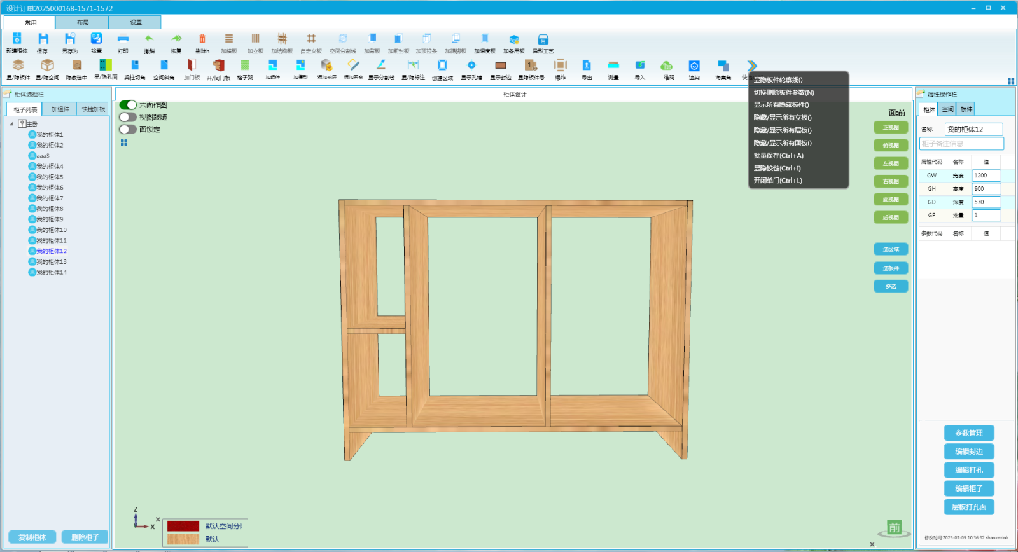1018x552 pixels.
Task: Click the 导出 export icon
Action: pyautogui.click(x=587, y=66)
